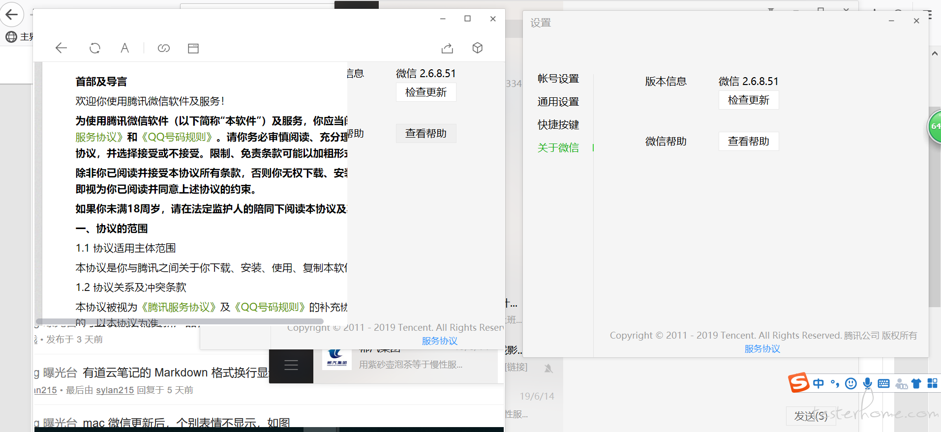This screenshot has width=941, height=432.
Task: Switch Sogou Chinese/English mode 中
Action: [819, 383]
